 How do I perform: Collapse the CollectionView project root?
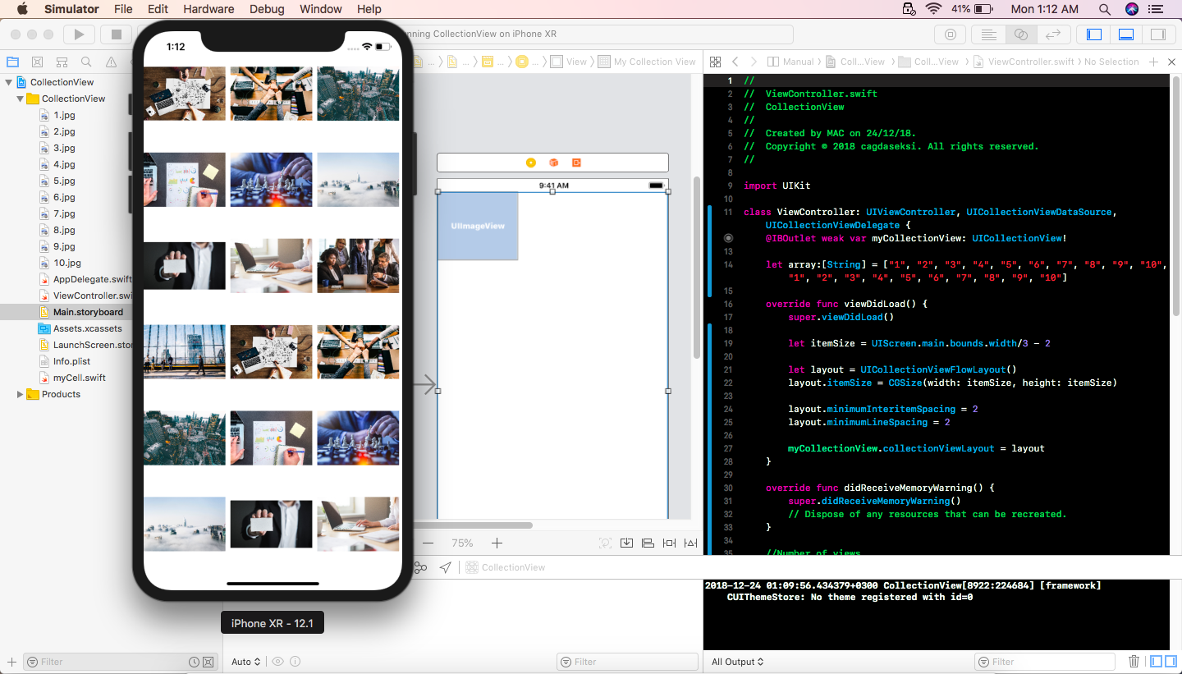click(9, 82)
